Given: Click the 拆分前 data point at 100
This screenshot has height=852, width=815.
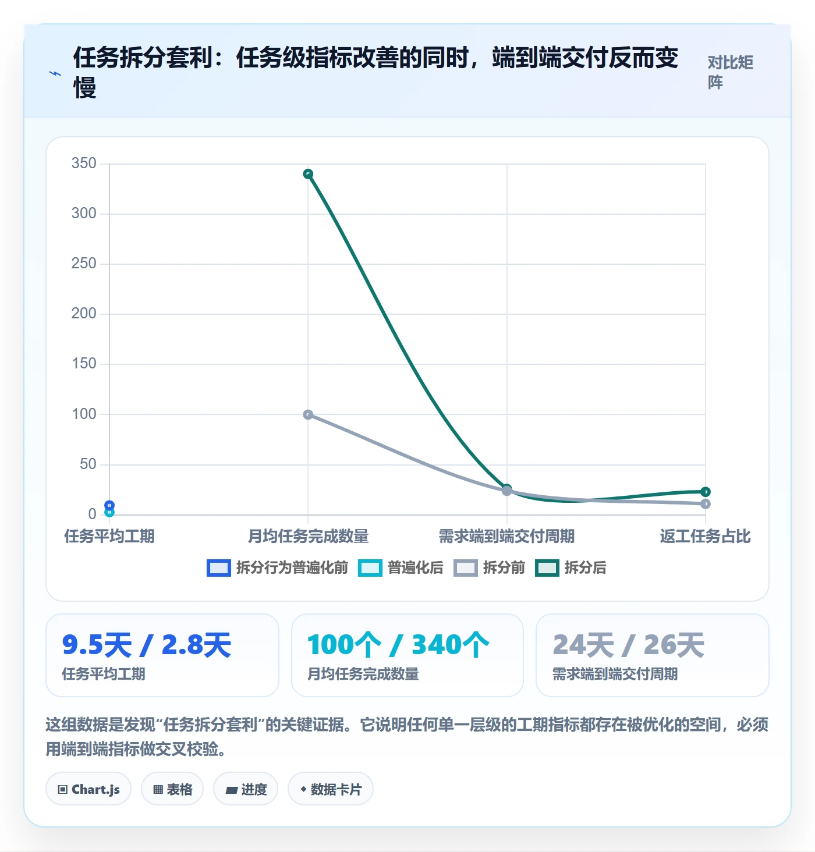Looking at the screenshot, I should click(x=309, y=415).
